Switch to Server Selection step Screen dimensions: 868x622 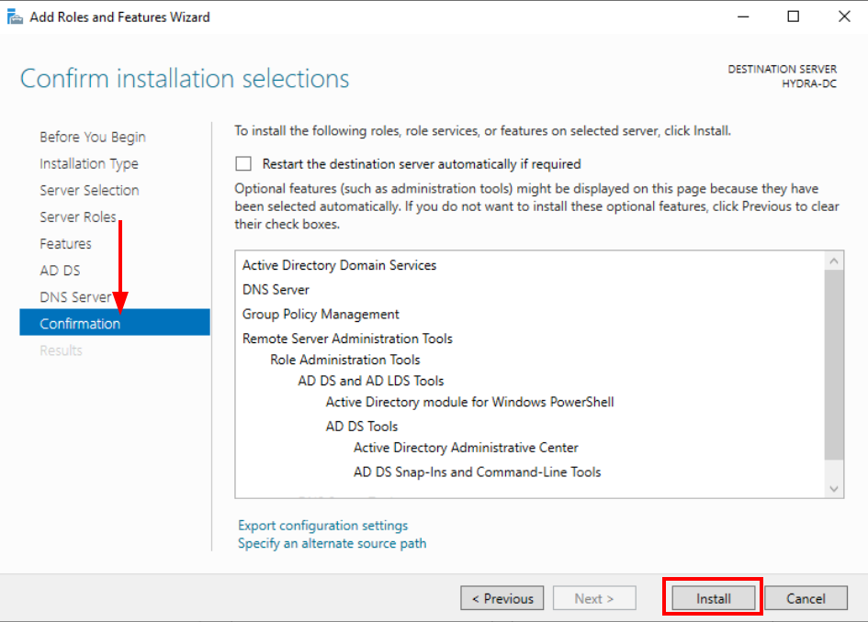pyautogui.click(x=89, y=190)
